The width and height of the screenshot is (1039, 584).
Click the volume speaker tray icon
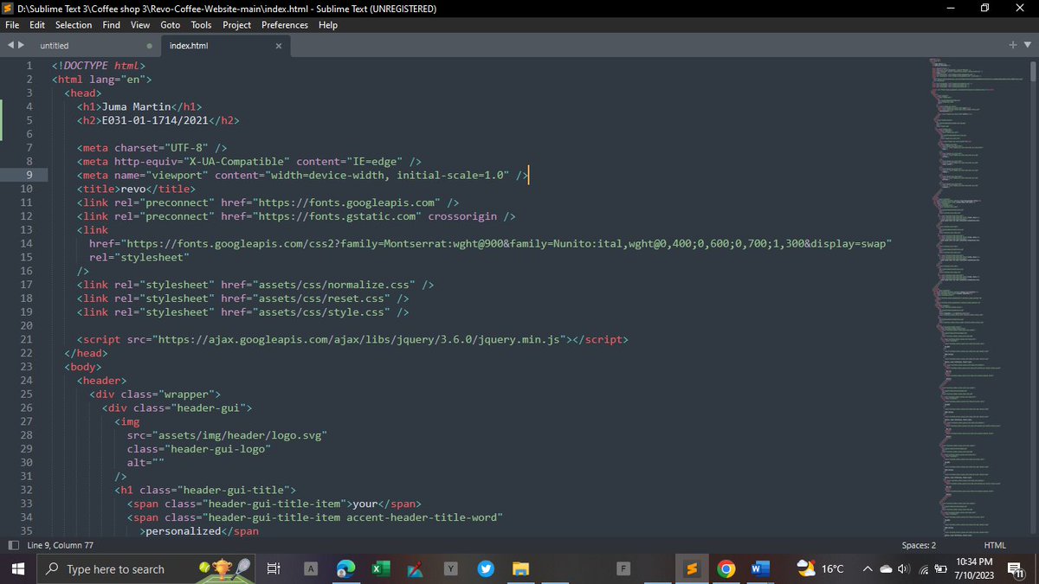(904, 569)
